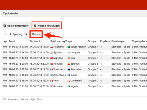Click Termin 14.06.2018 17:00 of Russland match
Image resolution: width=147 pixels, height=110 pixels.
(x=18, y=47)
